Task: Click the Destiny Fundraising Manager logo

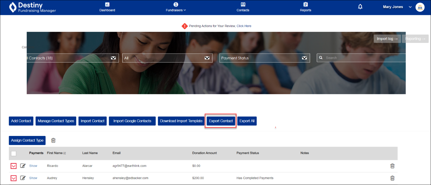Action: point(33,7)
